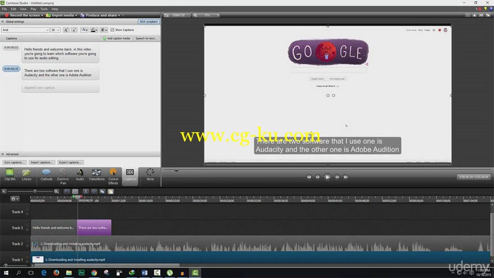The height and width of the screenshot is (278, 494).
Task: Click the timeline zoom slider handle
Action: pyautogui.click(x=35, y=192)
